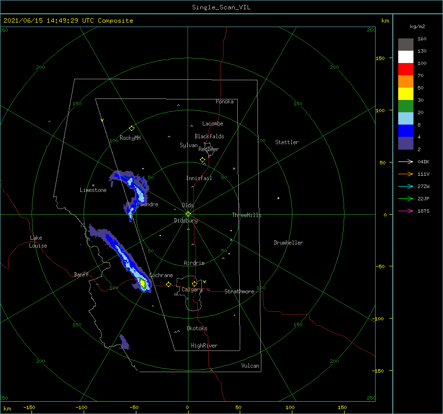Click the Drumheller city label
Image resolution: width=443 pixels, height=414 pixels.
click(288, 243)
